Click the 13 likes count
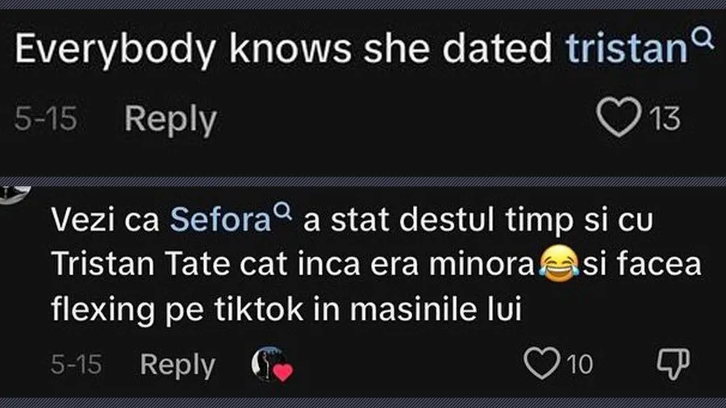Viewport: 726px width, 408px height. 665,120
